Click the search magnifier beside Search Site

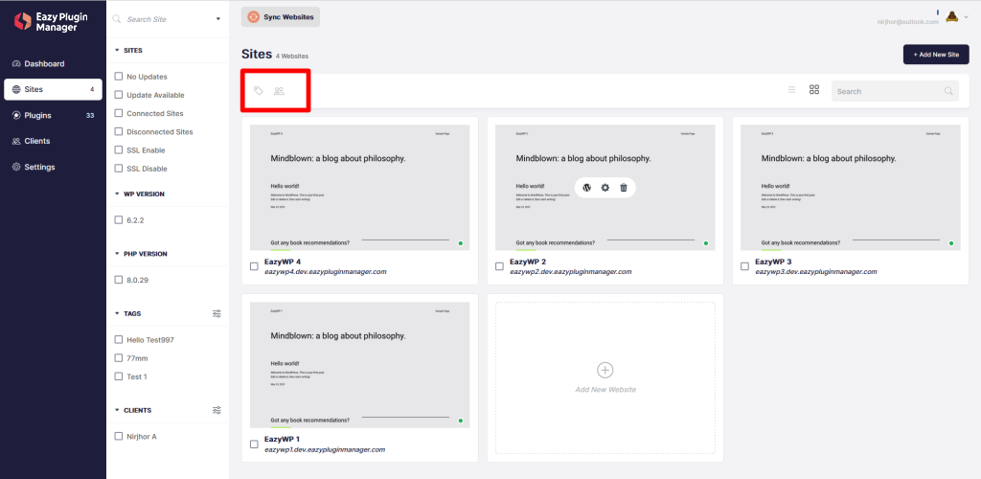coord(116,19)
